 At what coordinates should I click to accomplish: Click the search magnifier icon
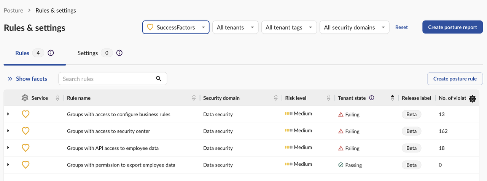(159, 79)
